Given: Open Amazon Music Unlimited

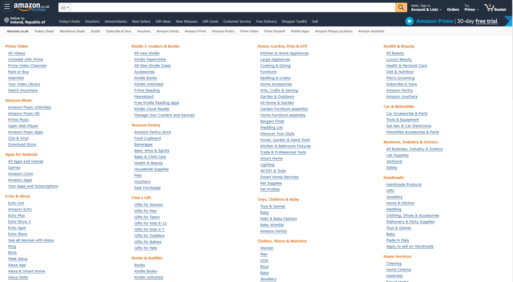Looking at the screenshot, I should point(29,107).
